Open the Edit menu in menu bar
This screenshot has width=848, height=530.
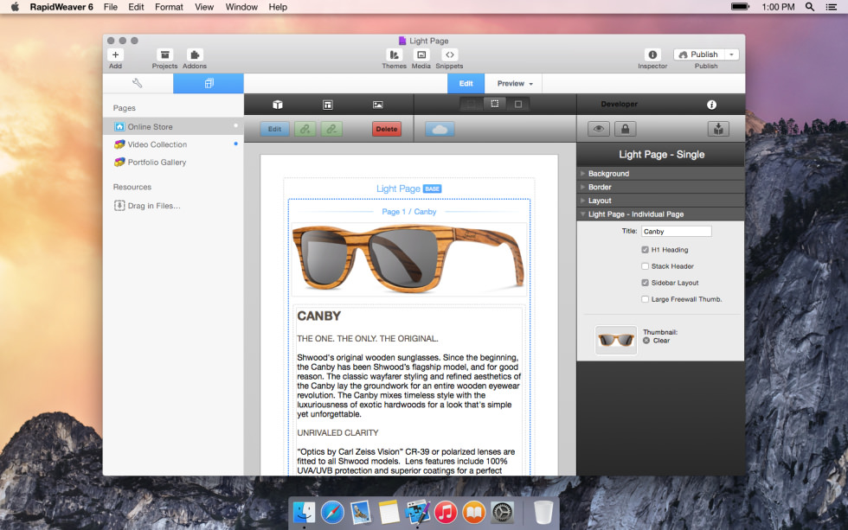(x=136, y=7)
